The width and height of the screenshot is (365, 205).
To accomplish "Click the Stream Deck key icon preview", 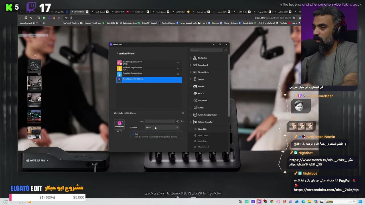I will [x=119, y=124].
